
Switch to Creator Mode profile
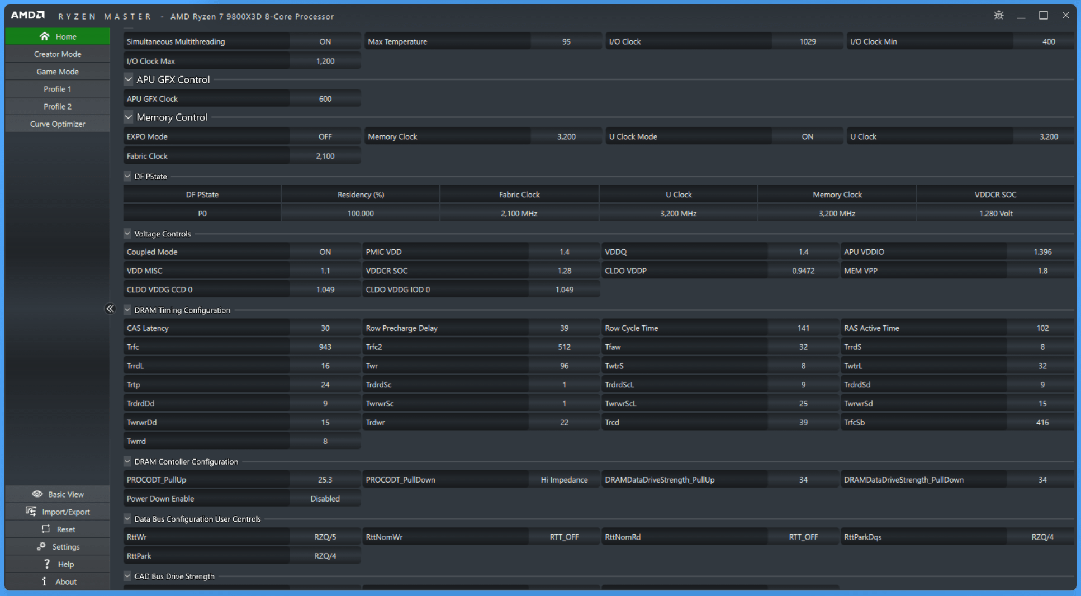tap(58, 54)
